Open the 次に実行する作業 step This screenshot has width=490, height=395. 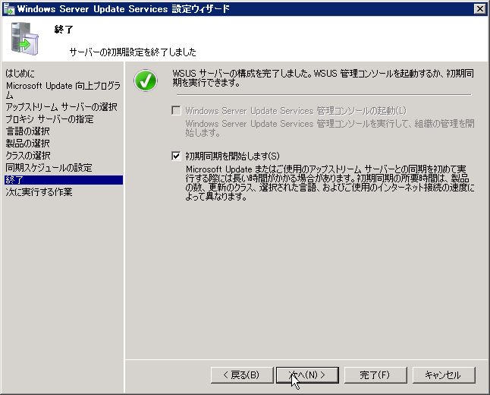pyautogui.click(x=39, y=192)
